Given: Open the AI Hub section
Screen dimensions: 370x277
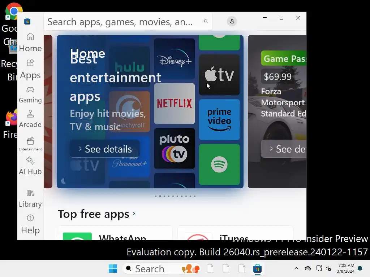Looking at the screenshot, I should 30,166.
